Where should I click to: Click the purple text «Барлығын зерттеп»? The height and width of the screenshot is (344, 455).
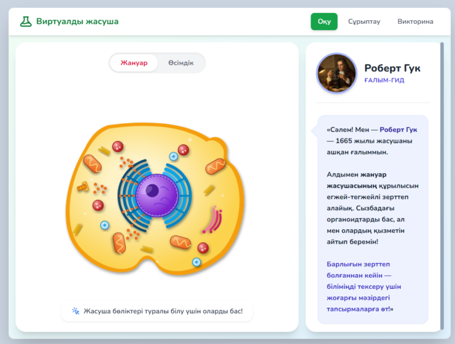(358, 264)
